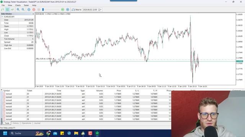The image size is (245, 137).
Task: Open the Mail app from the taskbar
Action: pyautogui.click(x=55, y=133)
